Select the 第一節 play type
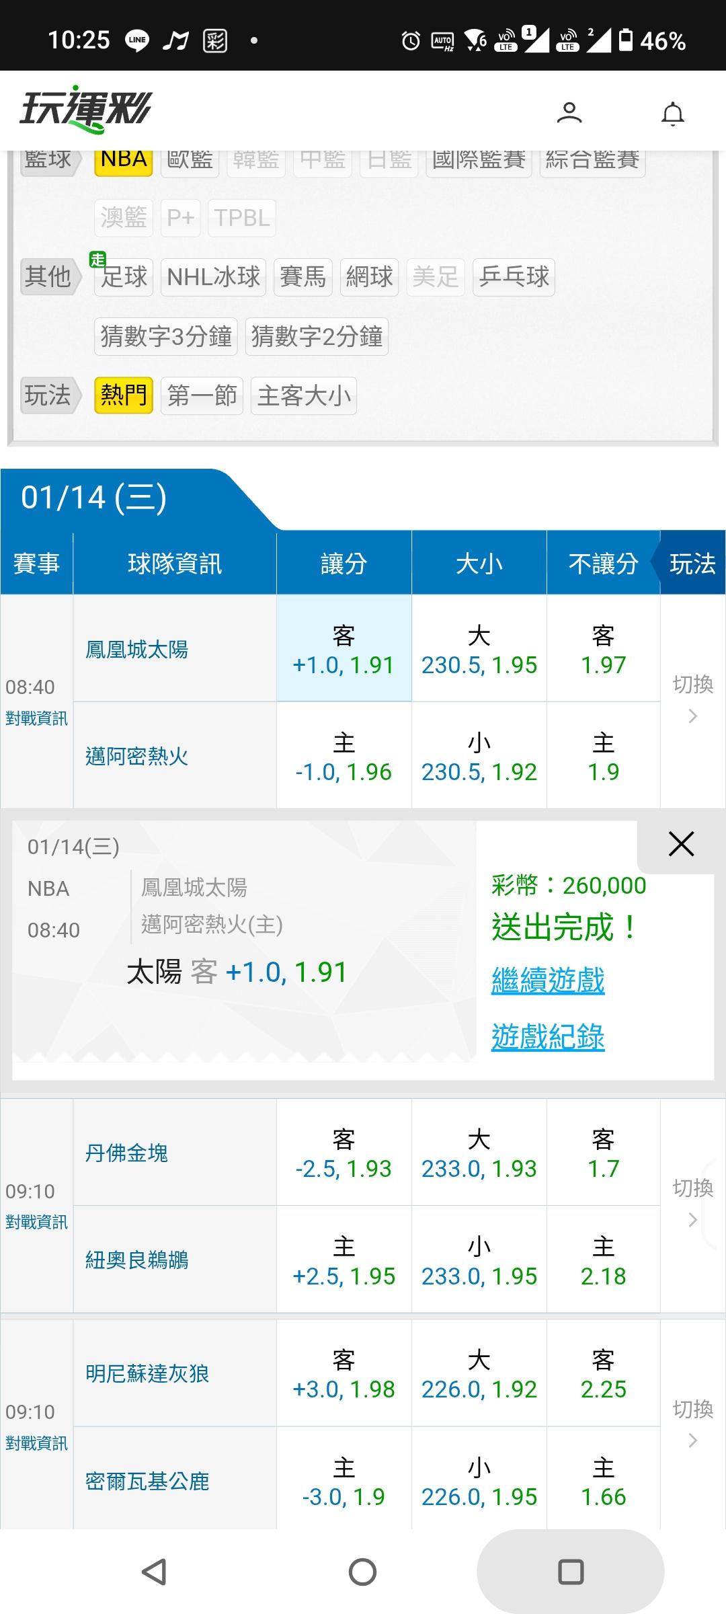 [202, 395]
